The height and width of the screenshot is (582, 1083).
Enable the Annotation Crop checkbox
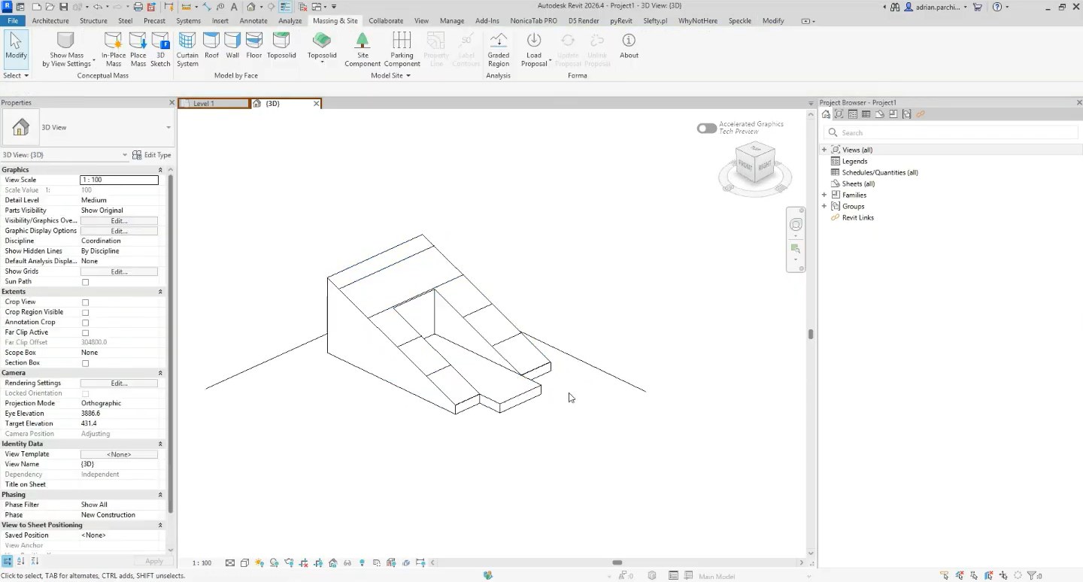coord(85,323)
